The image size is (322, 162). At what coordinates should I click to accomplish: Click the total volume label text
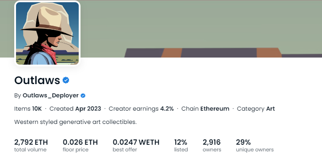point(30,150)
